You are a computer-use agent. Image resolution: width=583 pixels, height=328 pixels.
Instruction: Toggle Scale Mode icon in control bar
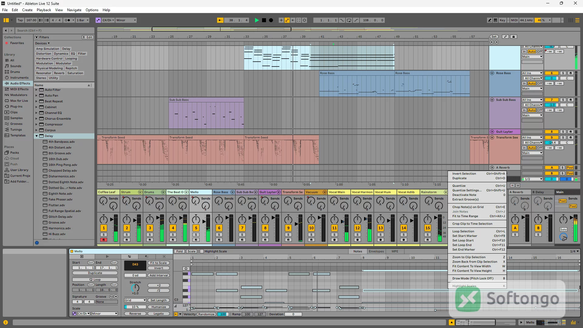[x=98, y=20]
